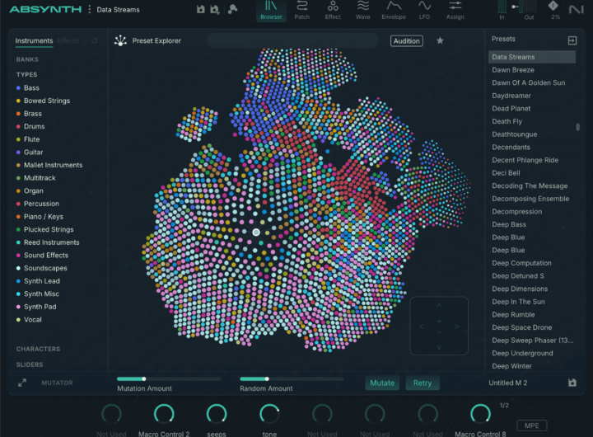Switch to the Patch page
This screenshot has width=593, height=437.
[301, 10]
